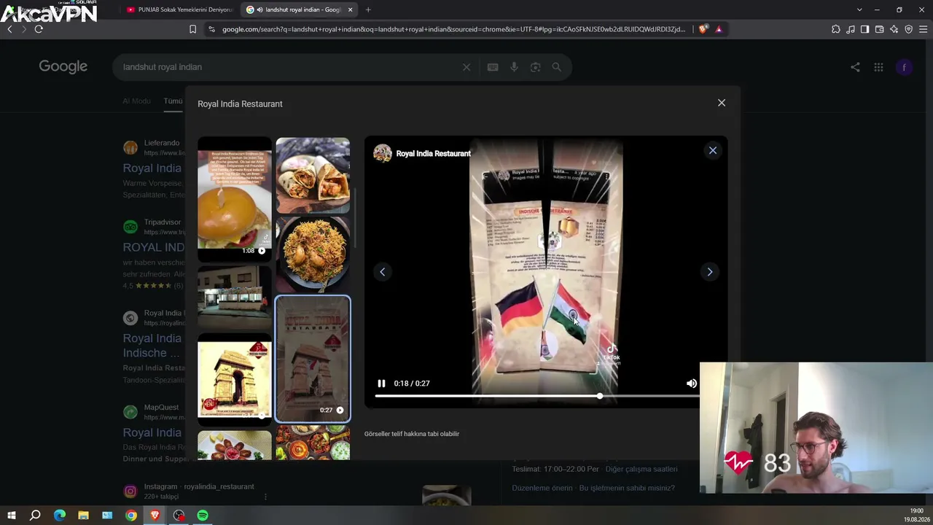
Task: Open the Instagram royalindia_restaurant result
Action: (x=199, y=486)
